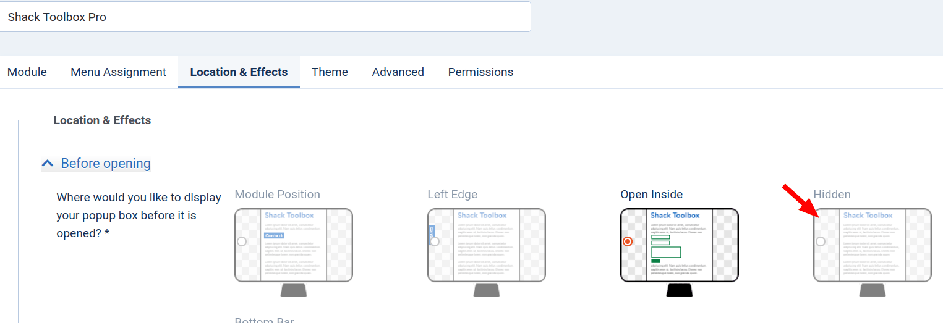
Task: Switch to the Menu Assignment tab
Action: coord(118,72)
